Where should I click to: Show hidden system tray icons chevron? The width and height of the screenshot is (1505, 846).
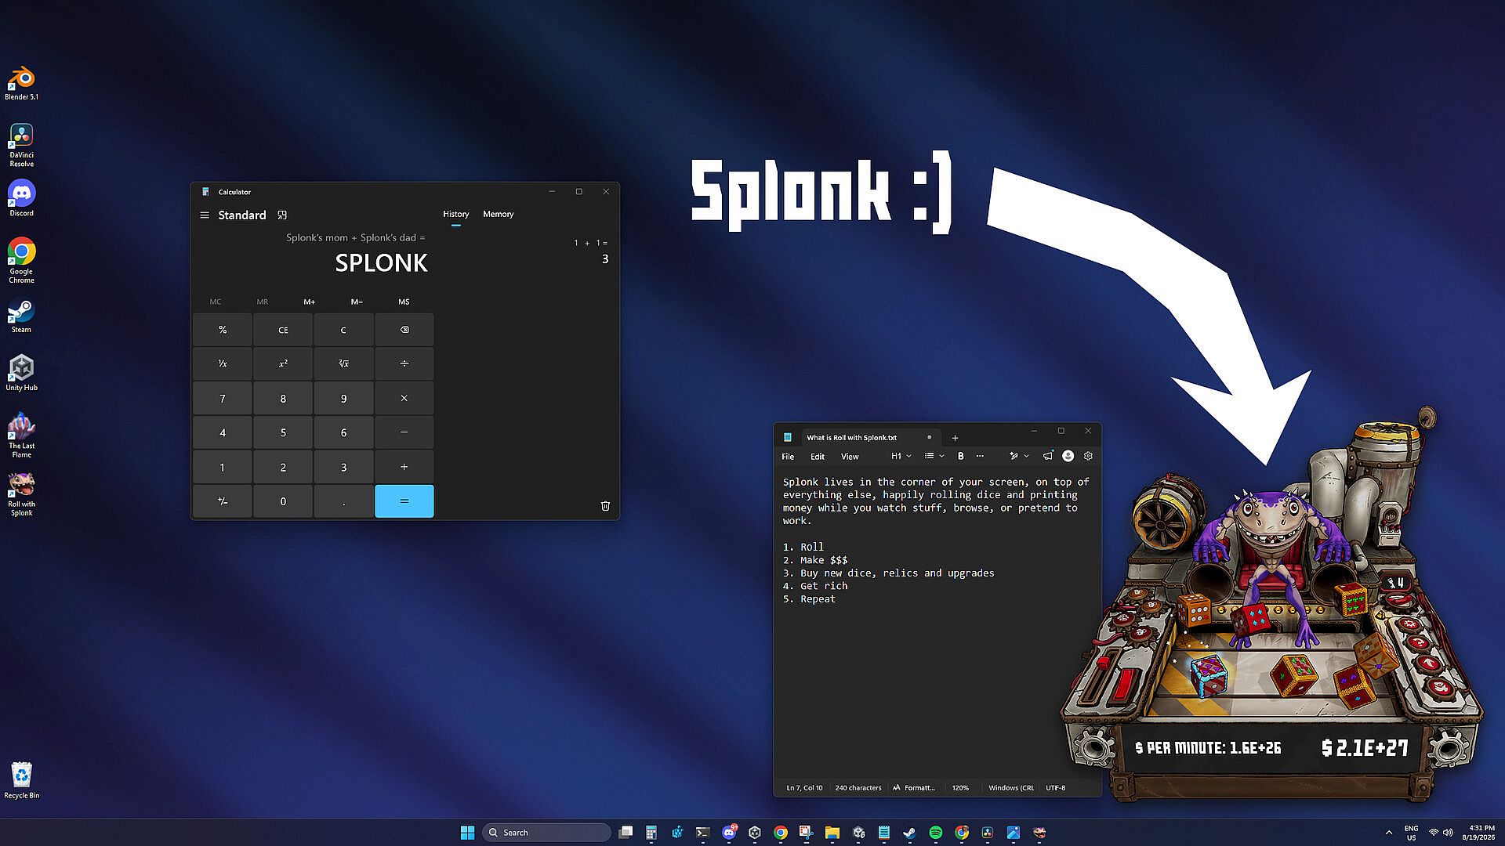pos(1389,833)
